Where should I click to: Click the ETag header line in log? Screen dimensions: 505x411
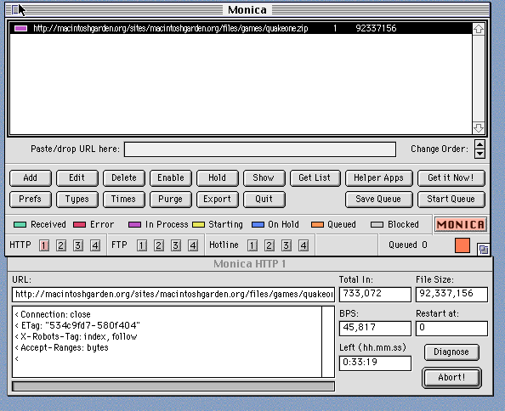pos(77,325)
